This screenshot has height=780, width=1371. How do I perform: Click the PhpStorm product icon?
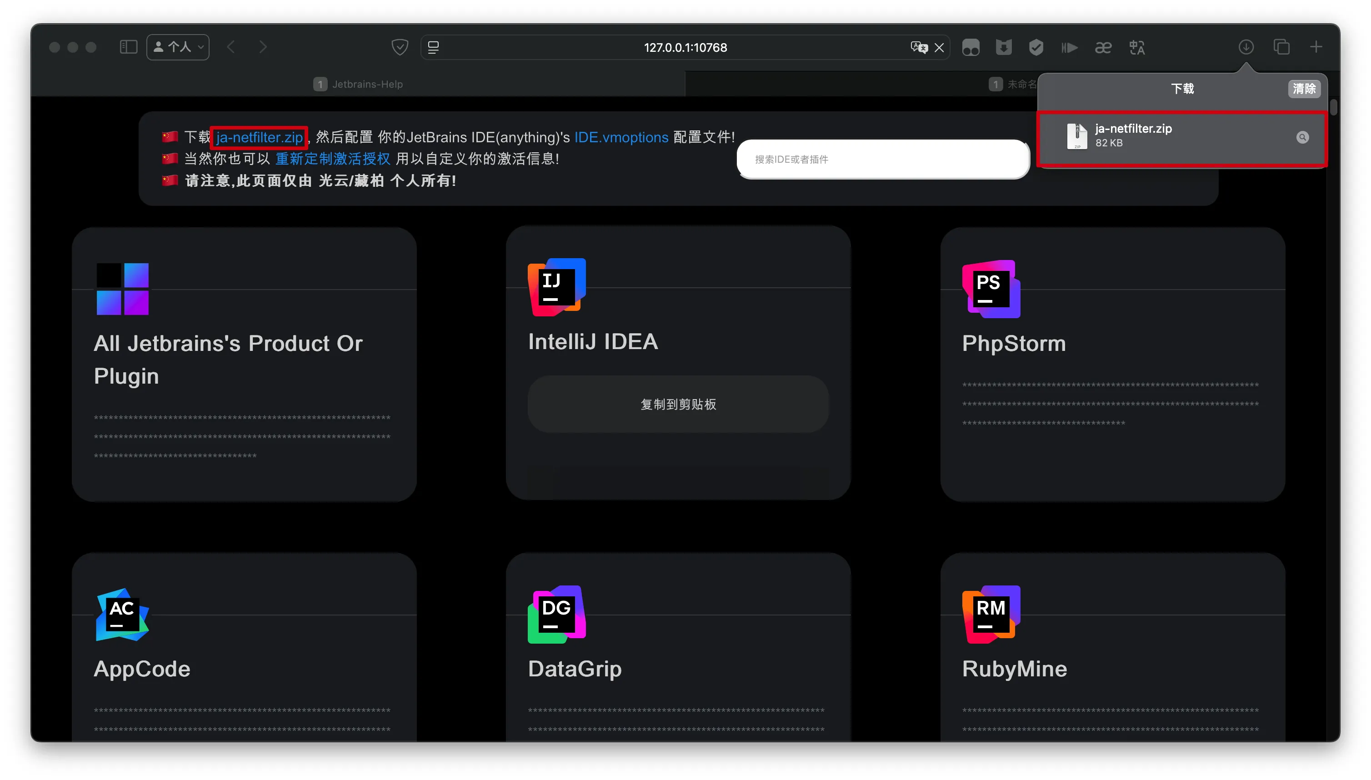pos(991,289)
